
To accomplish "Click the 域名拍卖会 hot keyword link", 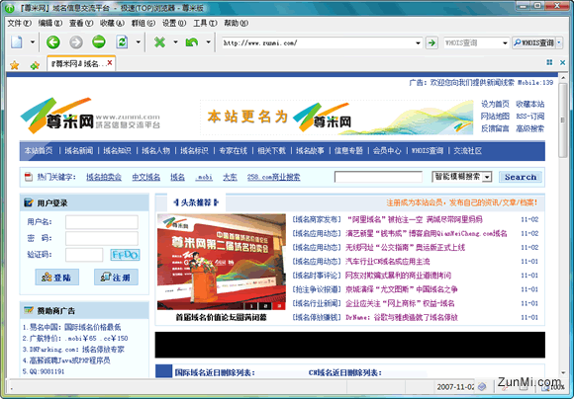I will [104, 177].
